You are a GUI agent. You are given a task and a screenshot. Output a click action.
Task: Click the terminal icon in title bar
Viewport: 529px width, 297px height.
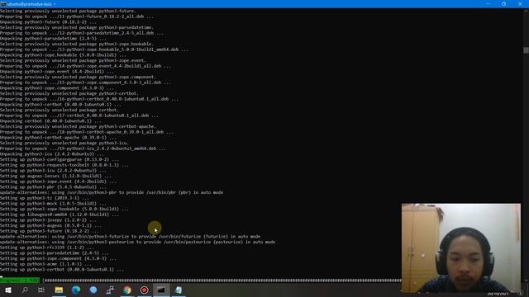tap(3, 3)
